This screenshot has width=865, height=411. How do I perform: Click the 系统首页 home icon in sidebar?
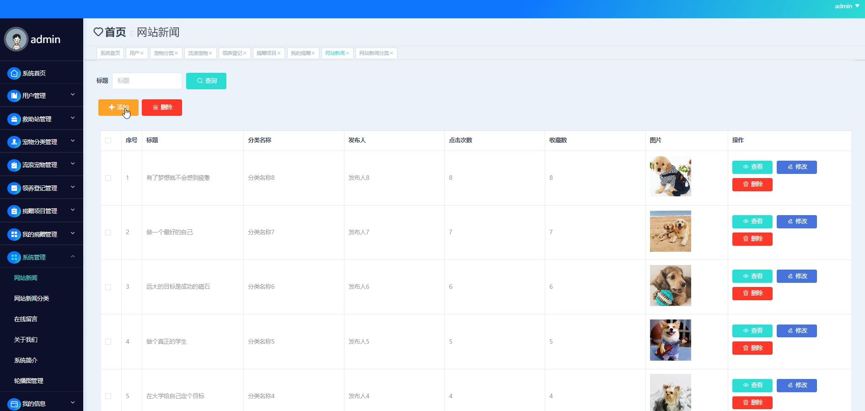pyautogui.click(x=14, y=73)
